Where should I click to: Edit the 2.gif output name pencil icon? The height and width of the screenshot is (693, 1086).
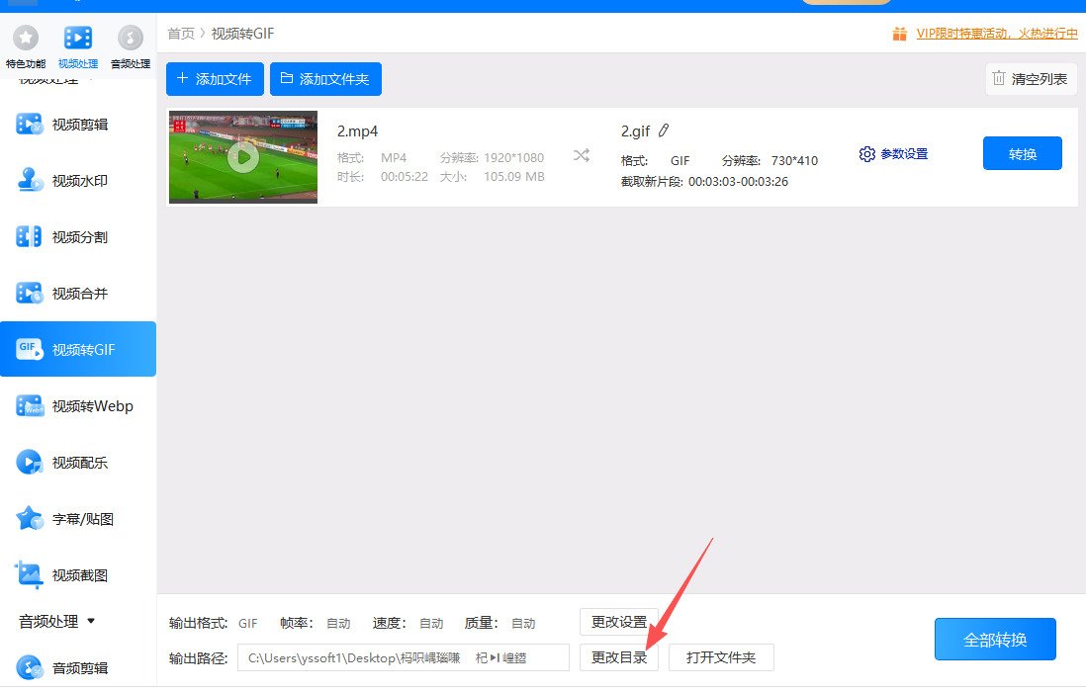664,130
